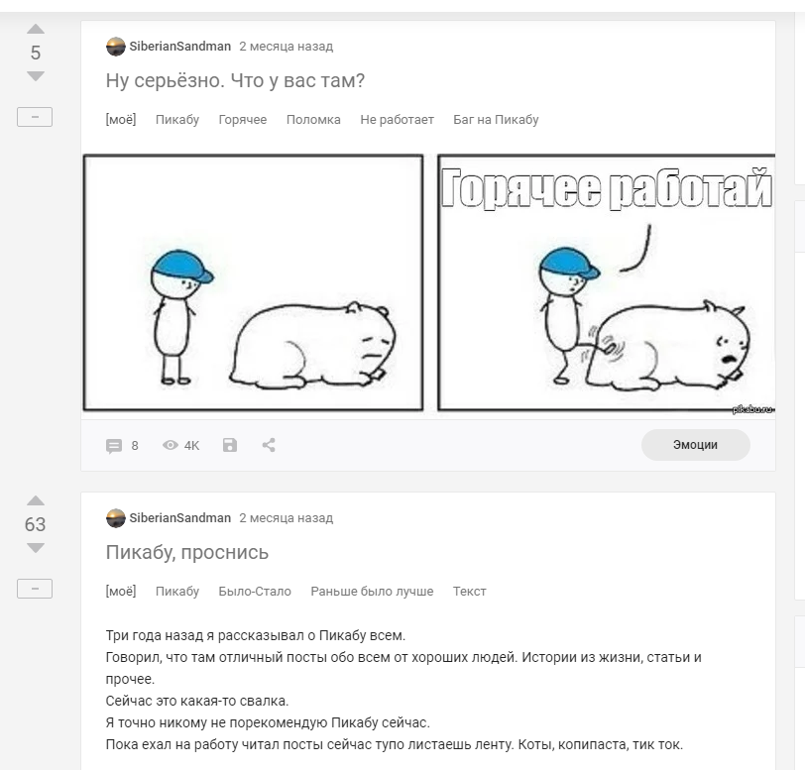Select the 'Горячее' tag
This screenshot has height=770, width=805.
(242, 120)
